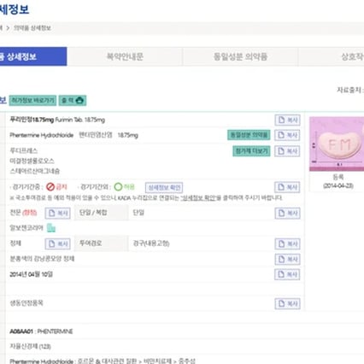
Task: Copy the 푸리민정 18.75mg product name row
Action: coord(287,120)
